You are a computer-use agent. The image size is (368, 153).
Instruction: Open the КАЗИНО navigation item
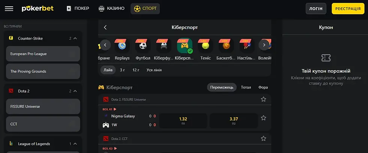coord(111,9)
